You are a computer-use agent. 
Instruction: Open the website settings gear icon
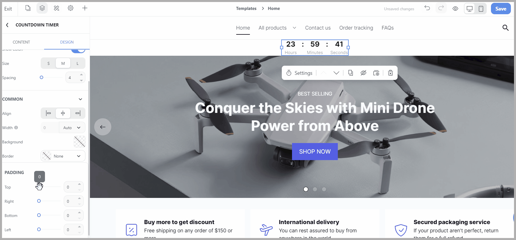click(x=71, y=8)
